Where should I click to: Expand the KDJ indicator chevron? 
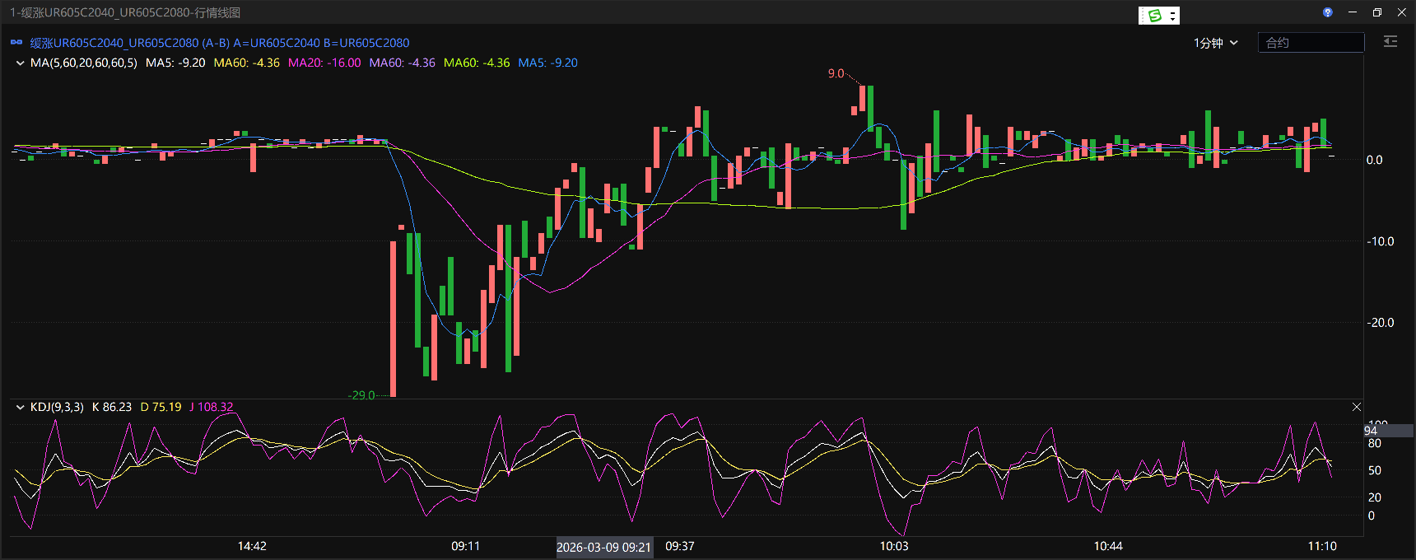coord(20,407)
